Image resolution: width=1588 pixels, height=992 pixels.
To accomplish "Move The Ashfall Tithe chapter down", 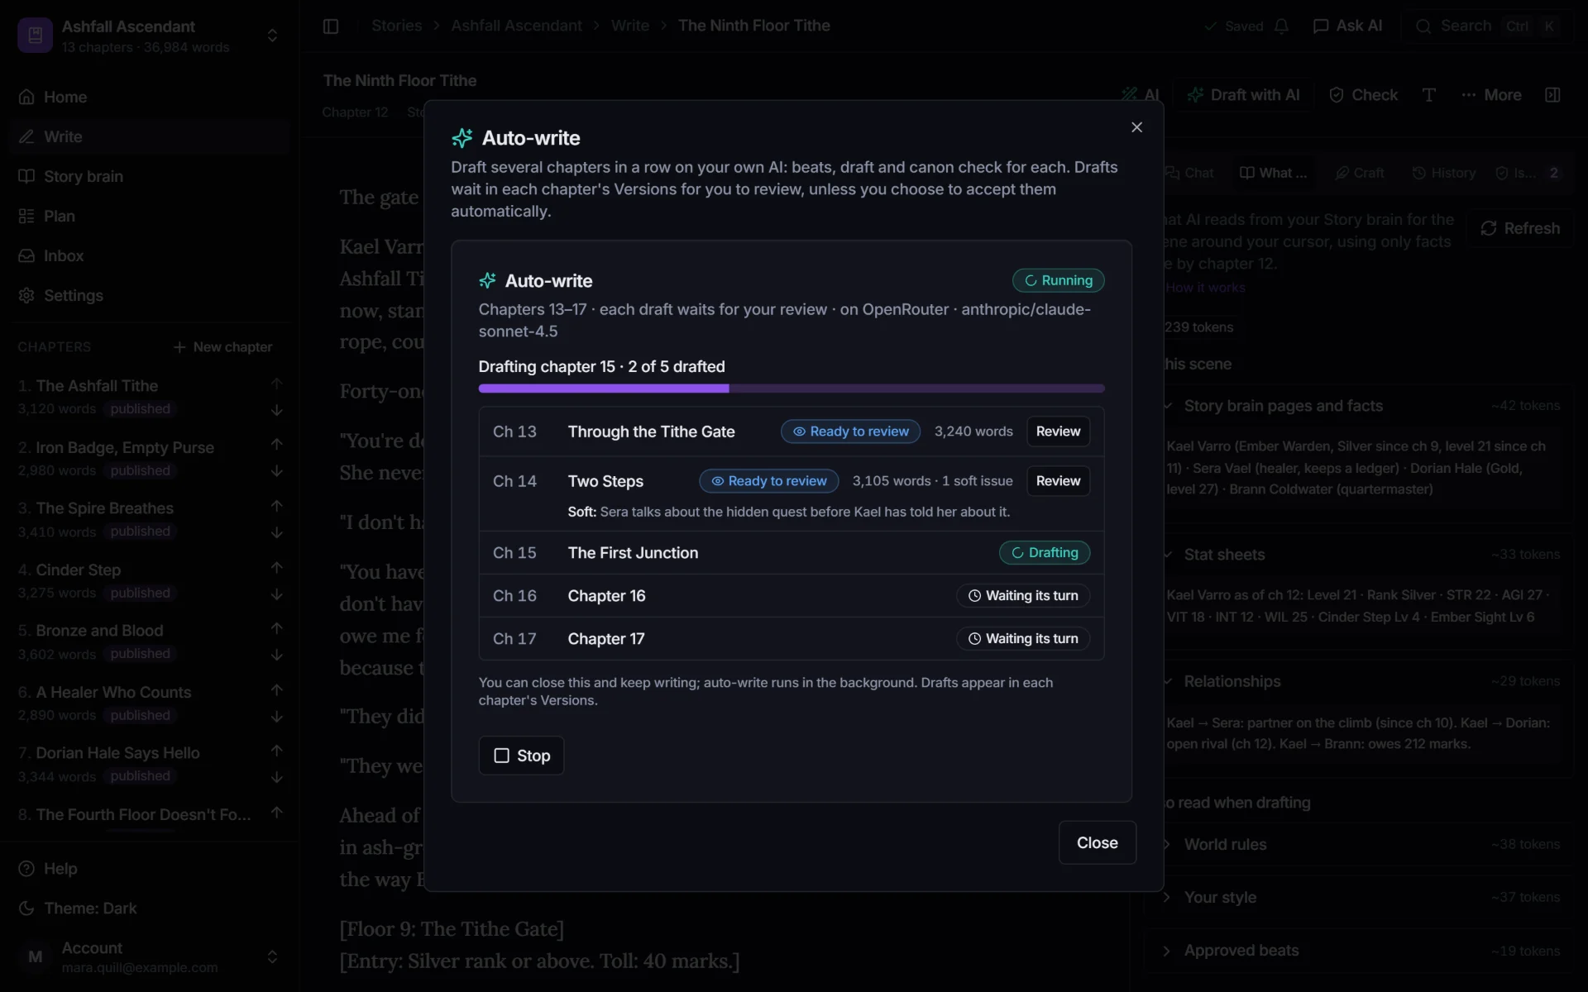I will pyautogui.click(x=277, y=410).
